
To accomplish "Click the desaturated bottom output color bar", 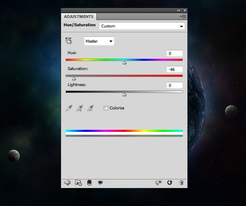I will click(x=124, y=136).
